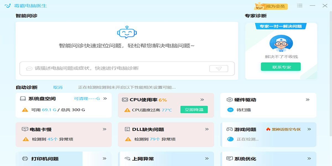Click the Wi-Fi icon in 上网异常
Screen dimensions: 332x166
127,159
